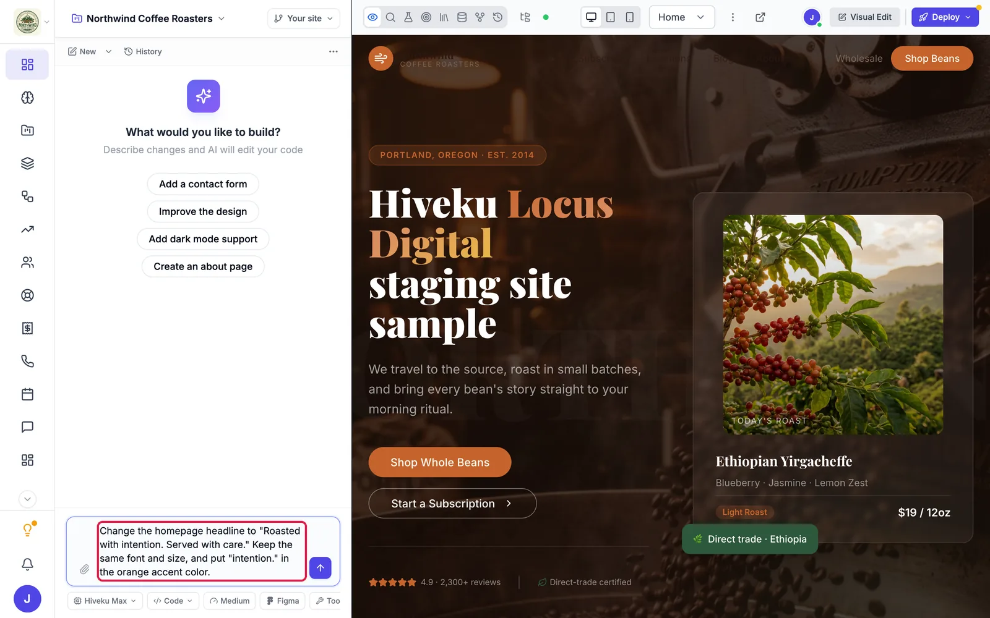Open the users icon in sidebar

[27, 263]
